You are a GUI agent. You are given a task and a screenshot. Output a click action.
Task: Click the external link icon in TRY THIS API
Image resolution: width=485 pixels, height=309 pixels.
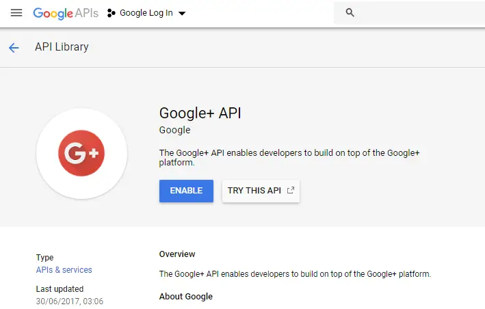click(x=291, y=190)
